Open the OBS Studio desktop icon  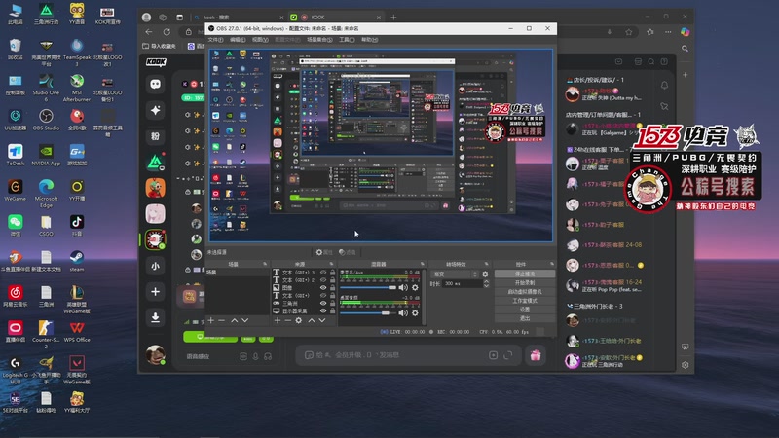46,120
